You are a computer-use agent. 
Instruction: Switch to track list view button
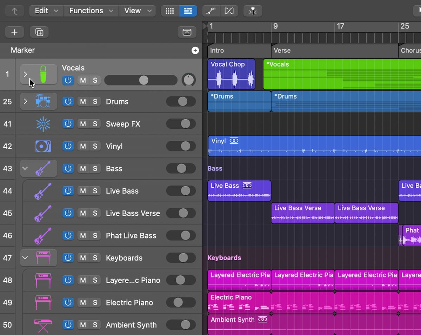tap(188, 11)
